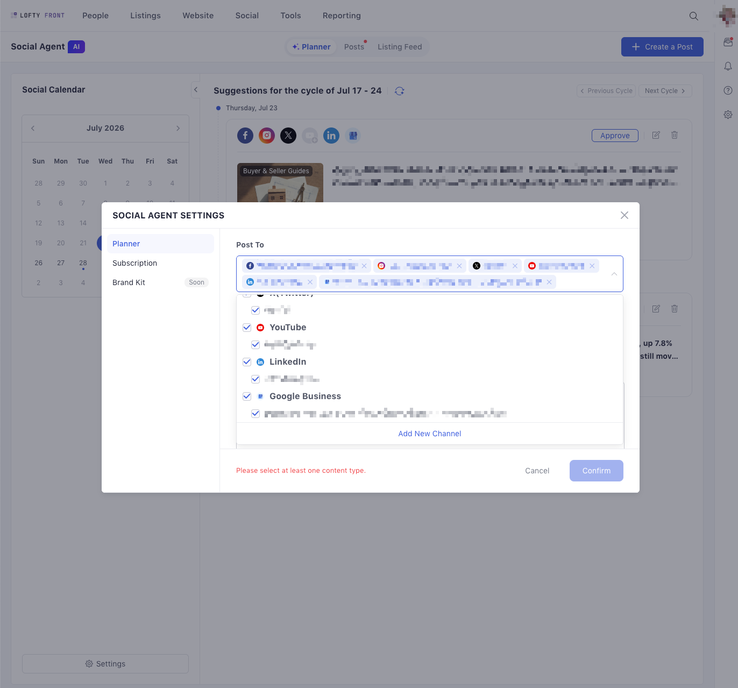Select the Instagram channel icon on post card
The height and width of the screenshot is (688, 738).
point(267,136)
